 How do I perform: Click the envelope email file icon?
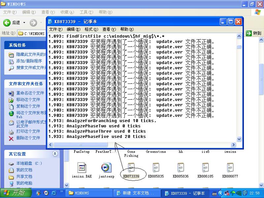pyautogui.click(x=11, y=123)
